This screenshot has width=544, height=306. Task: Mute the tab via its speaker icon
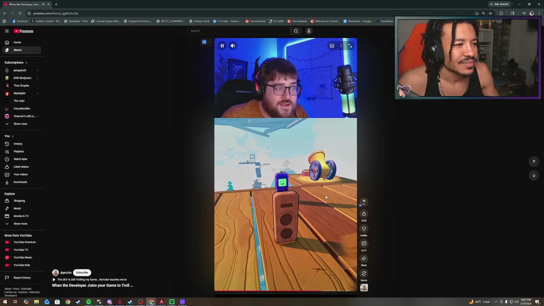43,4
